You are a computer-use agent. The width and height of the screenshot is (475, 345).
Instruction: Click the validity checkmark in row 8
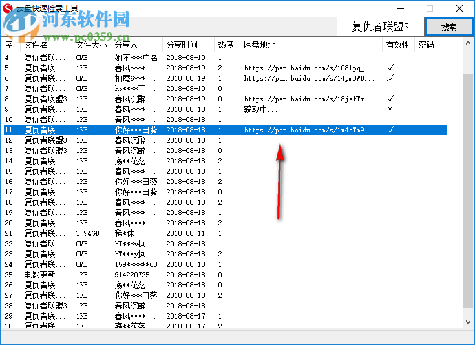click(390, 99)
